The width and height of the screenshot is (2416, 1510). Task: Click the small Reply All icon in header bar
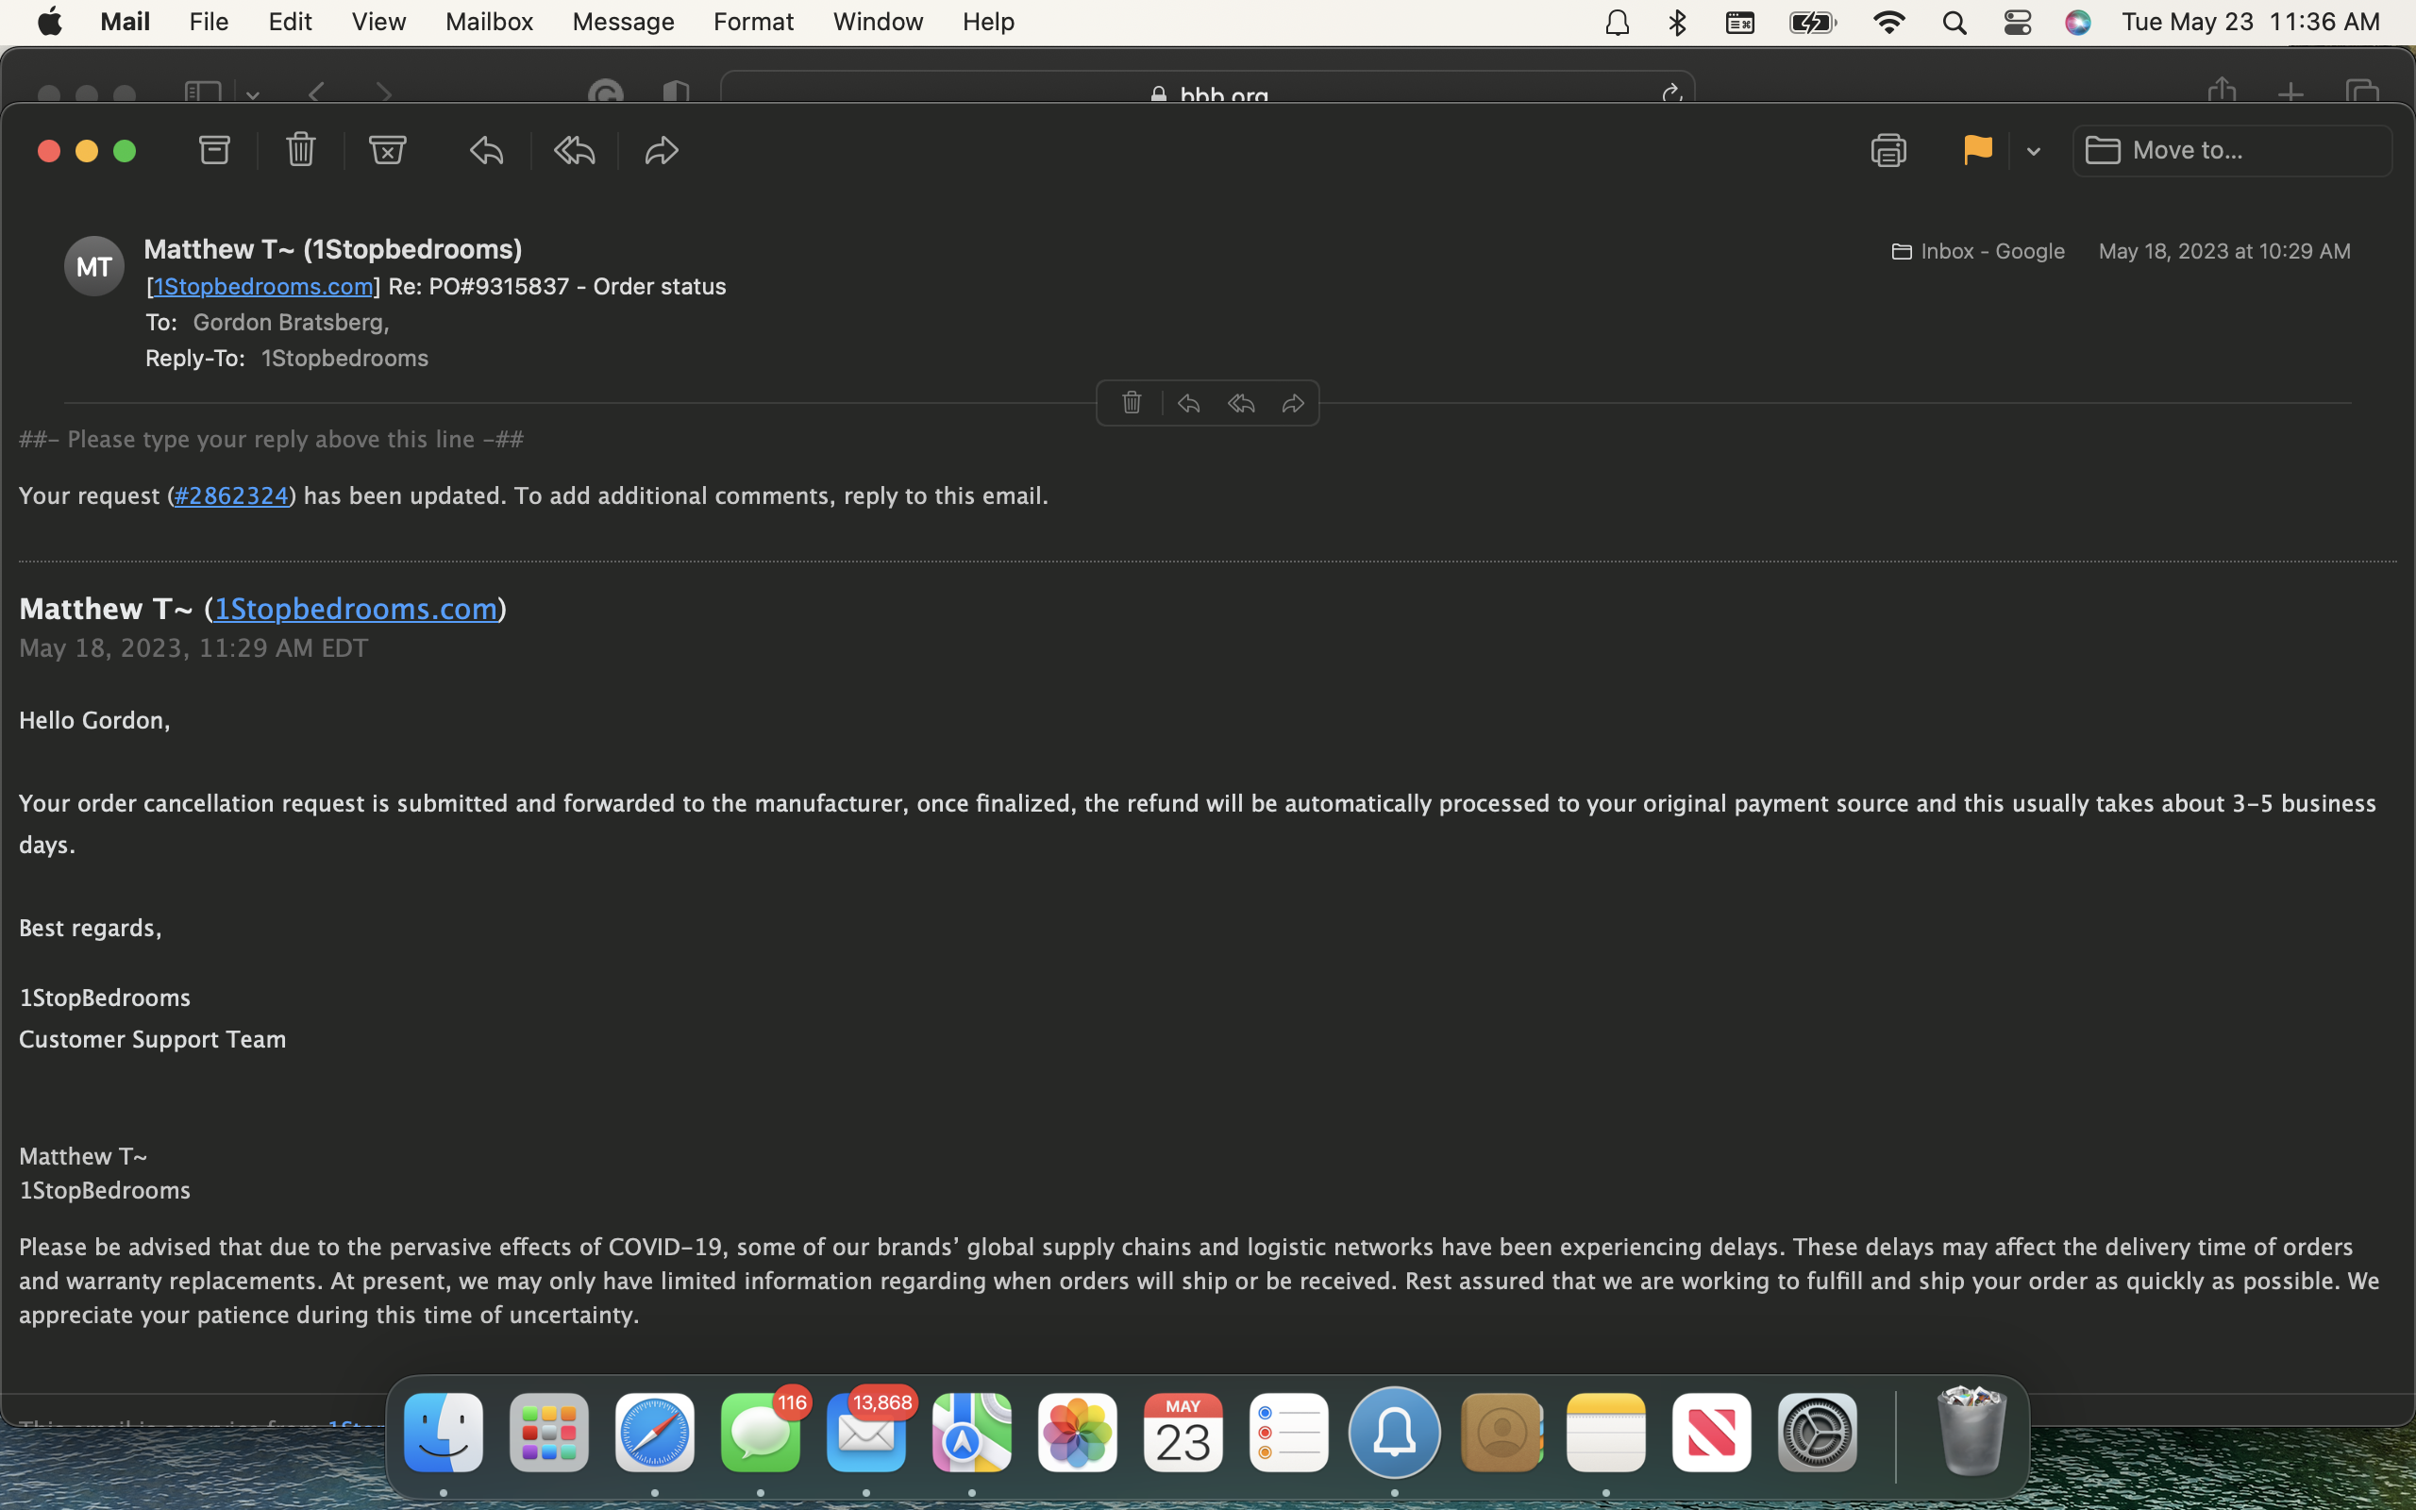(1241, 402)
